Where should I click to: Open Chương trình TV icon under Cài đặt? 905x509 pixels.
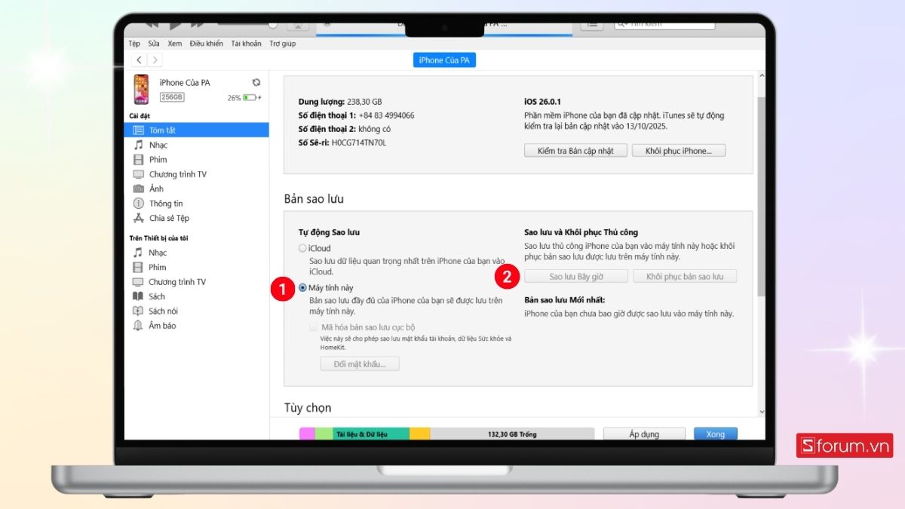point(139,174)
